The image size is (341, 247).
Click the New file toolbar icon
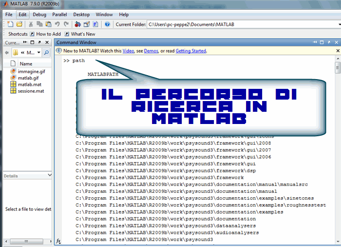pyautogui.click(x=10, y=24)
